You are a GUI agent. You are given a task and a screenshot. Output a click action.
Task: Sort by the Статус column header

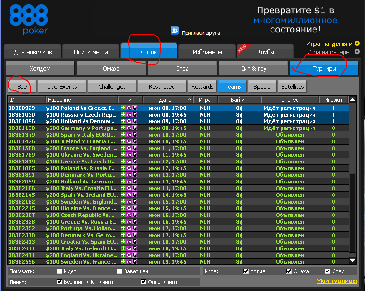point(290,100)
